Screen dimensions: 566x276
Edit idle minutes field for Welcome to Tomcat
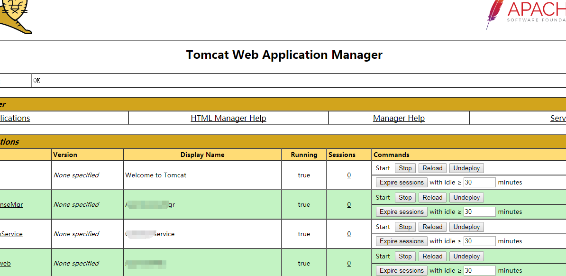[479, 183]
